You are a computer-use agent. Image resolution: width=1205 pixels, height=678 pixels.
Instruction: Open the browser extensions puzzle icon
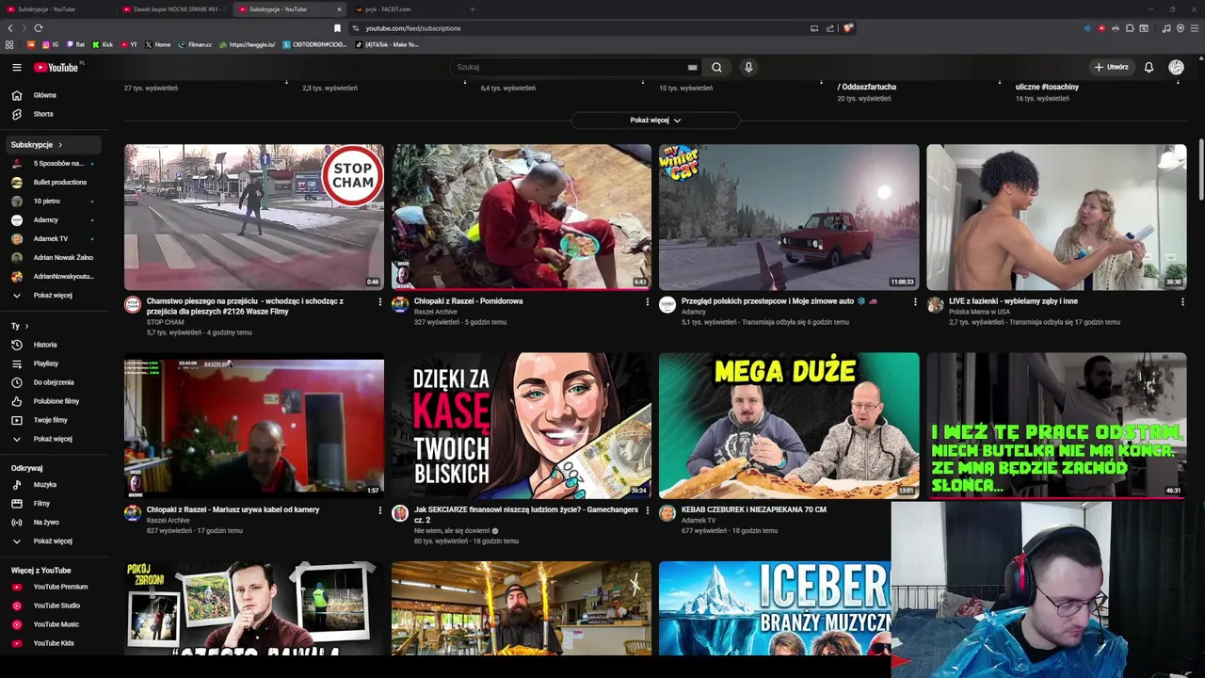[x=1130, y=28]
